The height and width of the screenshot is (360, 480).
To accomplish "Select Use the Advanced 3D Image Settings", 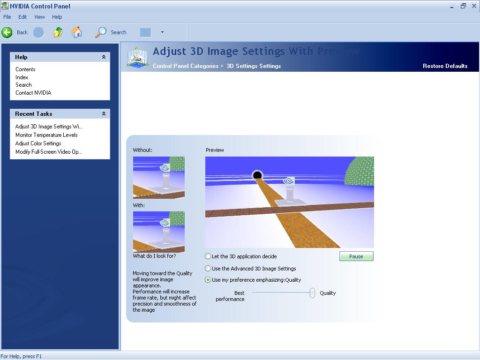I will (208, 269).
